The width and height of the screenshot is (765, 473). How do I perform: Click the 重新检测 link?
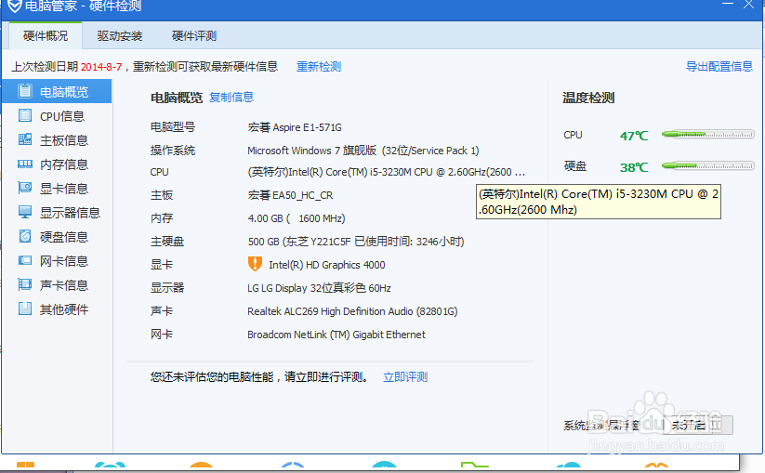click(x=319, y=66)
